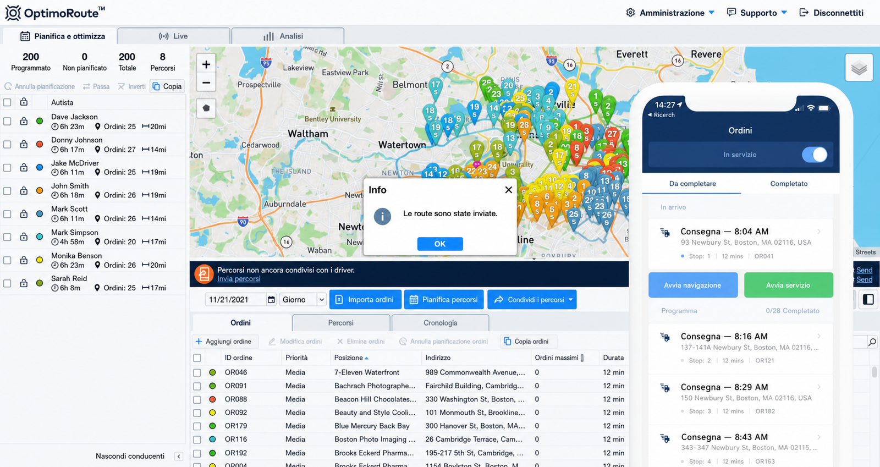
Task: Toggle lock for Mark Scott
Action: click(24, 213)
